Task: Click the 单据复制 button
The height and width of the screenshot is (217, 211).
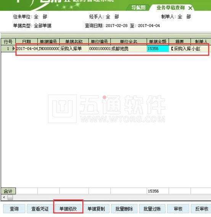Action: tap(96, 209)
